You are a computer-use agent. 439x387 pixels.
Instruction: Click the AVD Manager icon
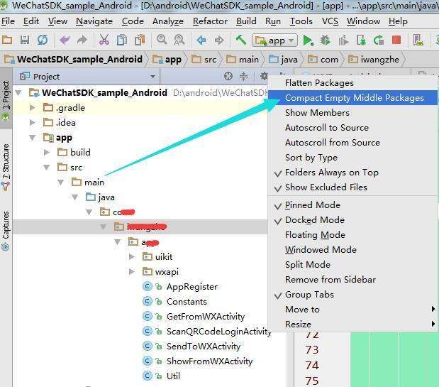point(418,40)
